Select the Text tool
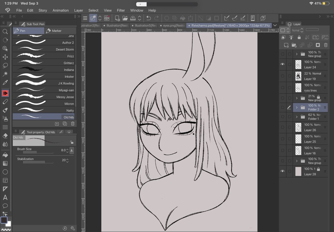This screenshot has height=232, width=334. tap(5, 198)
